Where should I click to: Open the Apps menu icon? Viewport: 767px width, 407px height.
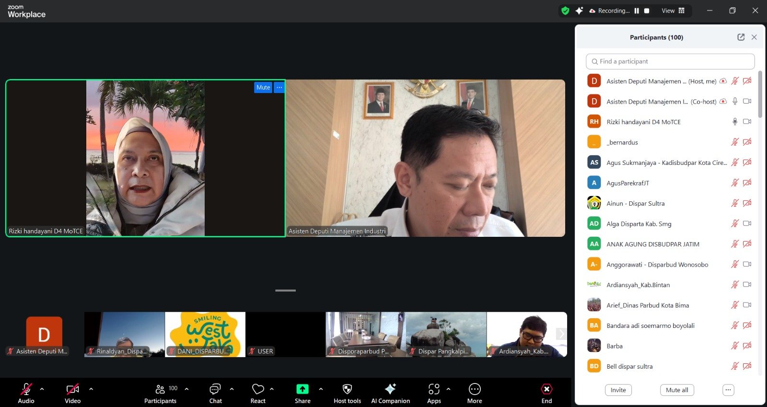click(434, 389)
